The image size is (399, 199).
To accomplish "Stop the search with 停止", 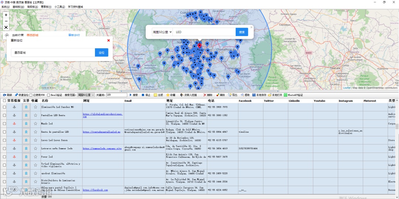I will (x=146, y=95).
